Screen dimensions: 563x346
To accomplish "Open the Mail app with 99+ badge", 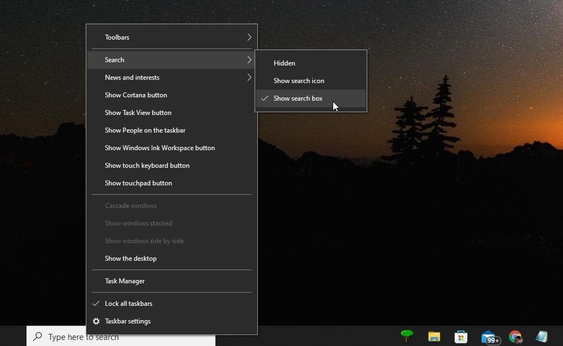I will pos(488,337).
